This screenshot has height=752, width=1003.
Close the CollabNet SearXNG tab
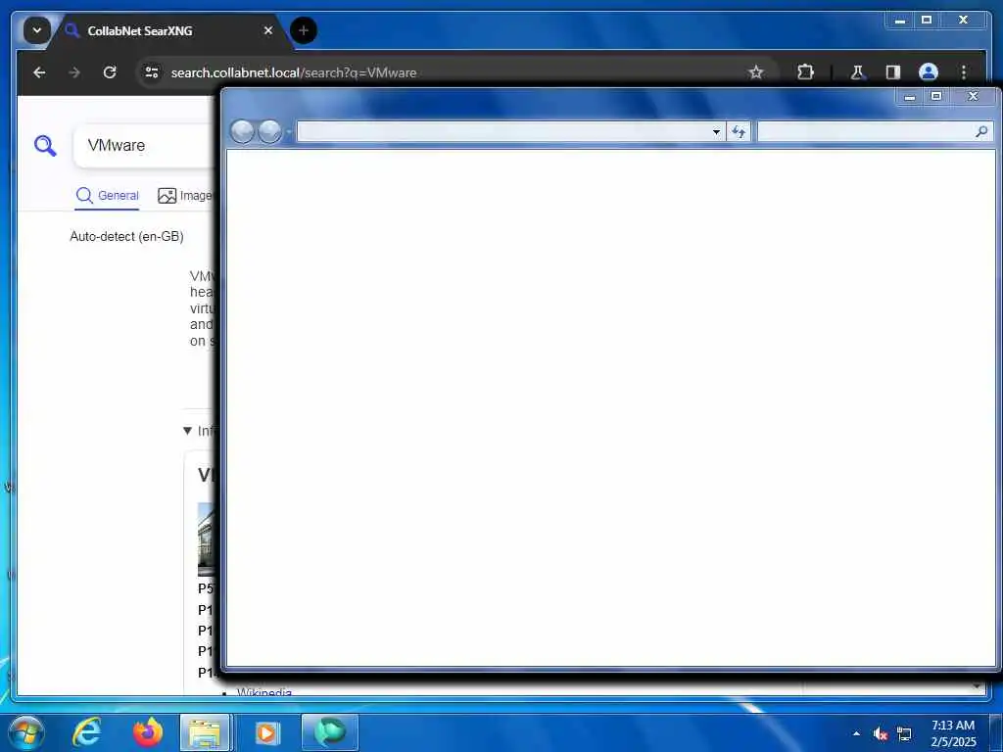pos(268,30)
